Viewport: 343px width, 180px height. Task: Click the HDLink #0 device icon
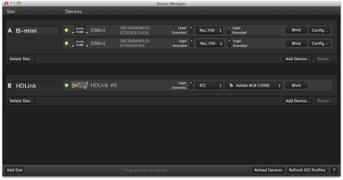point(80,85)
